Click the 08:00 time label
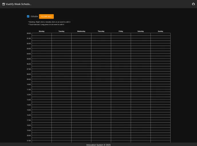The image size is (197, 146). 29,74
